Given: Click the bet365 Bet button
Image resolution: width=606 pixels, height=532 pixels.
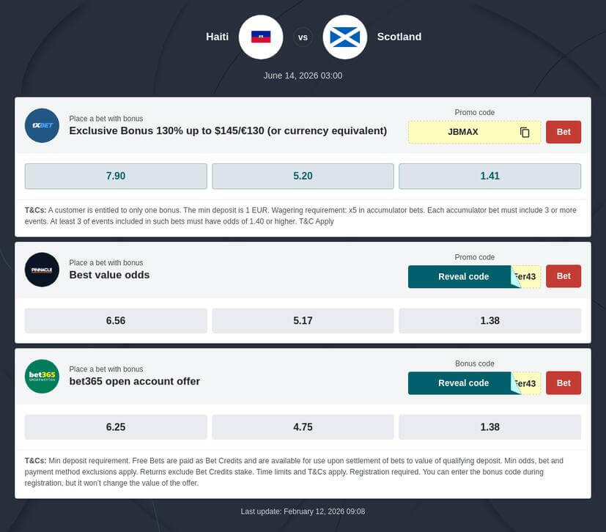Looking at the screenshot, I should click(563, 383).
